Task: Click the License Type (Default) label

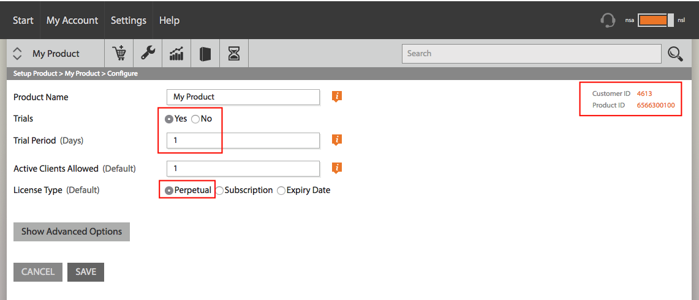Action: pyautogui.click(x=56, y=190)
